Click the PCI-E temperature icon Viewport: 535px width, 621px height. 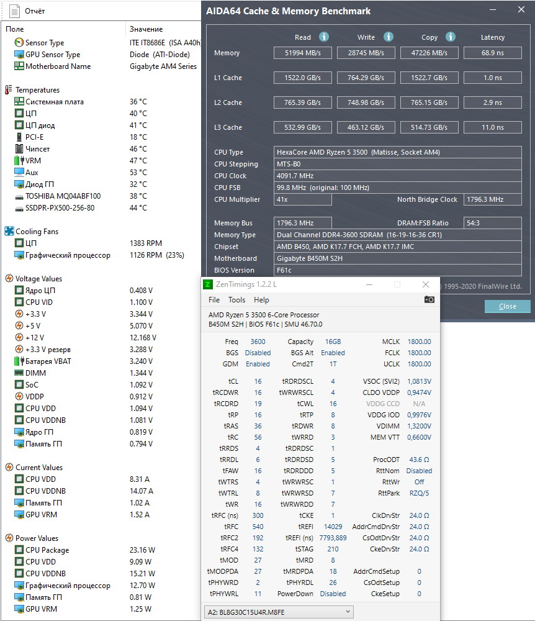tap(19, 137)
